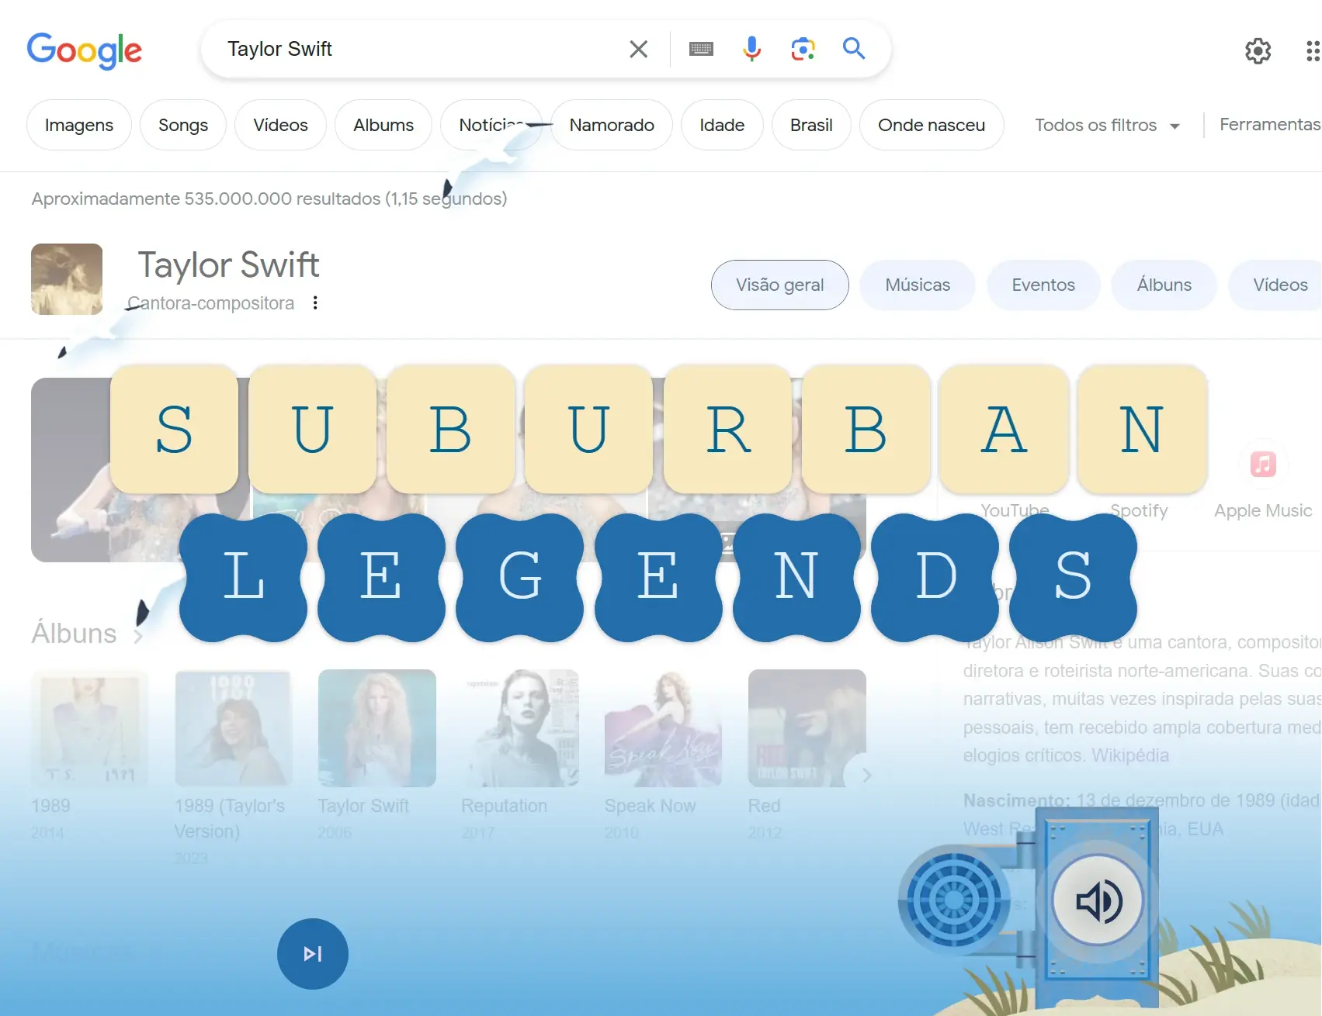1322x1016 pixels.
Task: Click the blue search magnifier icon
Action: pyautogui.click(x=854, y=48)
